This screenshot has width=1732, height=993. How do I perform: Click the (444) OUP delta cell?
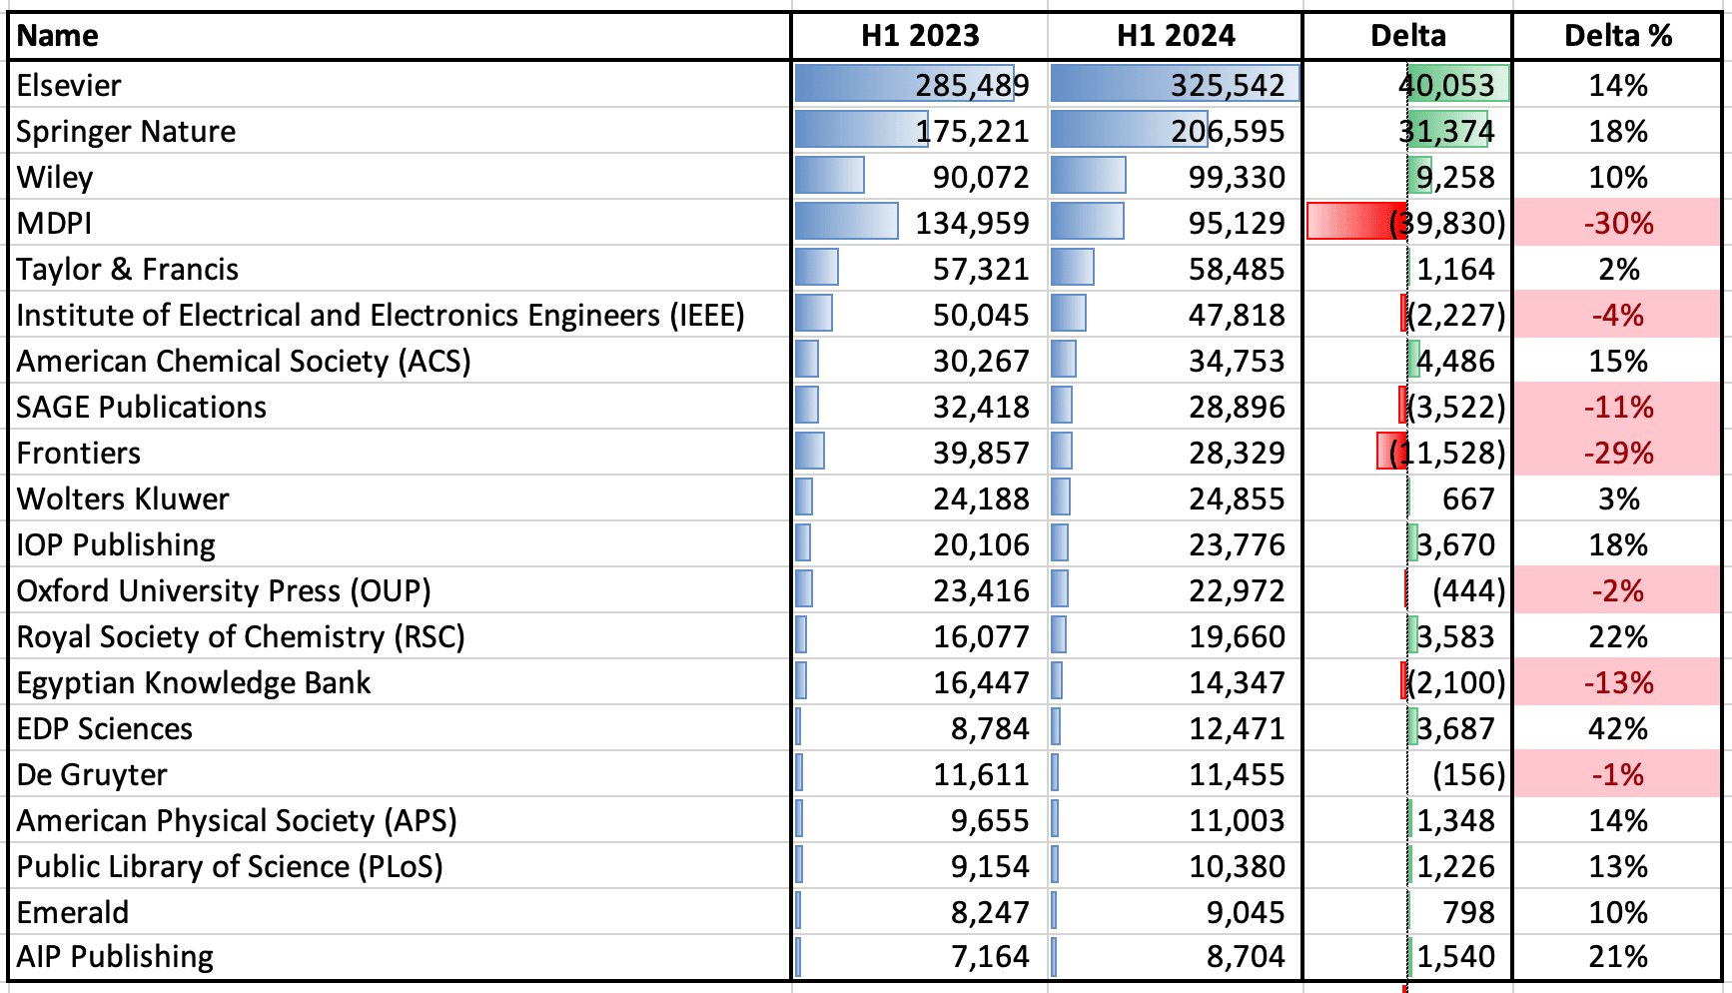tap(1408, 590)
